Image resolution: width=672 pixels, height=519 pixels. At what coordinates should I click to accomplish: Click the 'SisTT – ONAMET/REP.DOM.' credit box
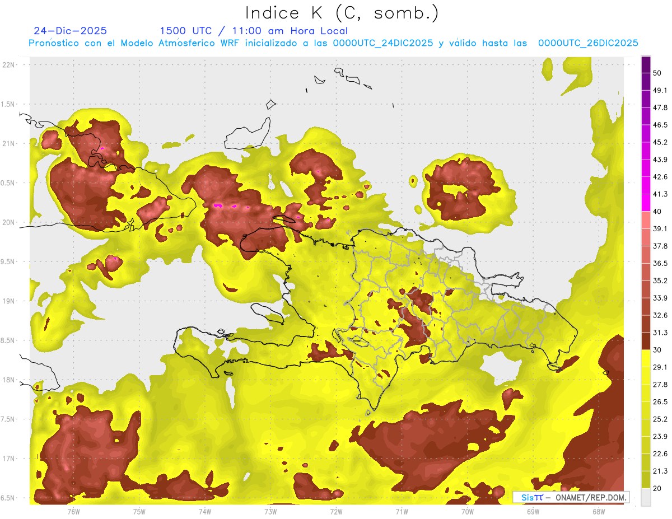point(571,497)
